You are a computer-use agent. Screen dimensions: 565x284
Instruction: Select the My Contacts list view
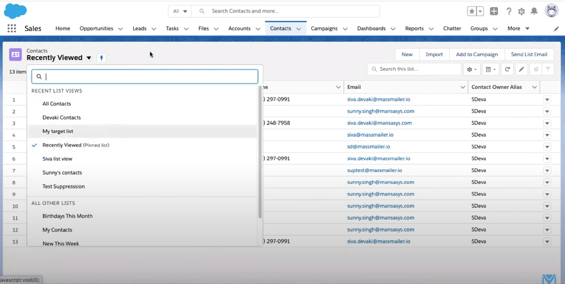[x=142, y=230]
